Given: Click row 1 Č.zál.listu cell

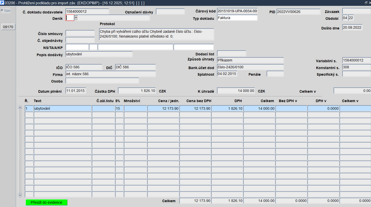Looking at the screenshot, I should (x=103, y=108).
